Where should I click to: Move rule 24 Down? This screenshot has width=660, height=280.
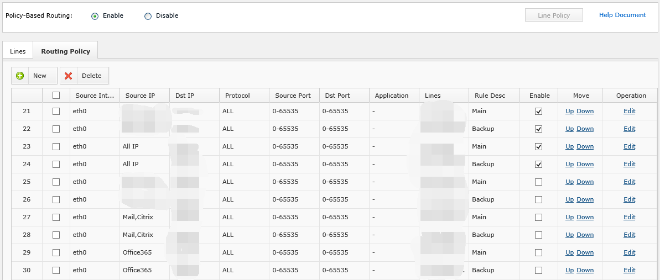585,164
